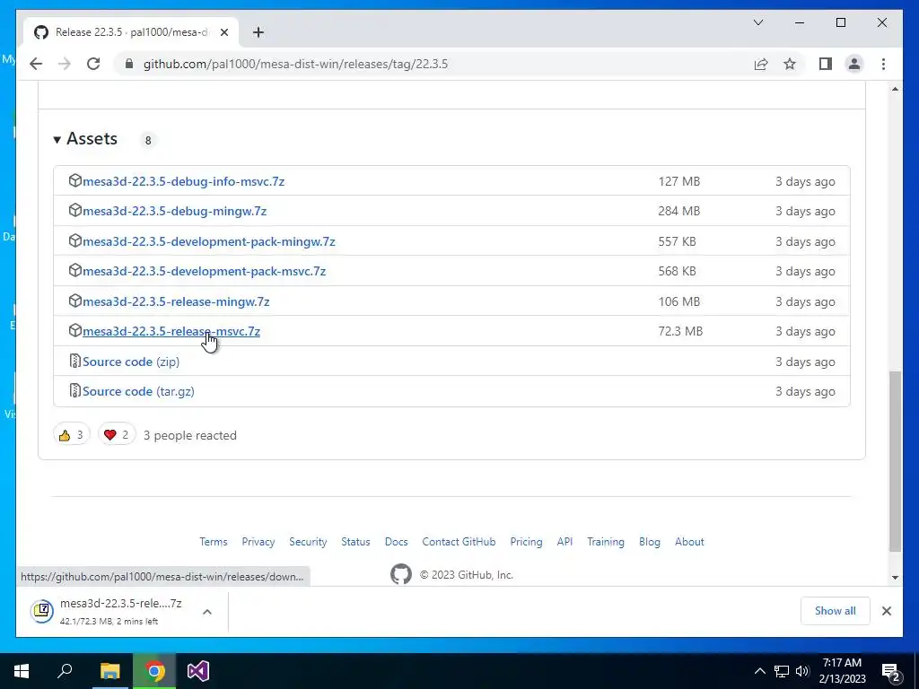
Task: Click the padlock site info icon
Action: coord(129,64)
